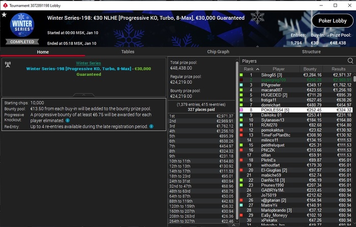The width and height of the screenshot is (356, 227).
Task: Sort by Bounty column header
Action: tap(310, 69)
